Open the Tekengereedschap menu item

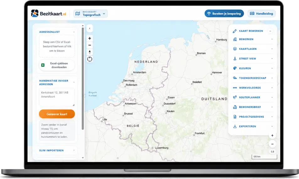click(x=253, y=78)
